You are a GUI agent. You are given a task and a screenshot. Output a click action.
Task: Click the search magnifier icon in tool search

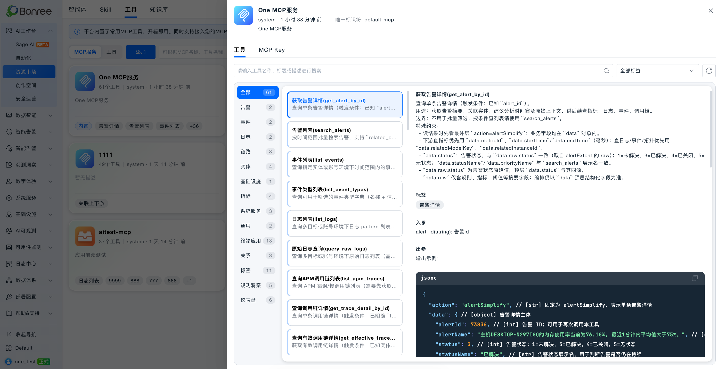point(606,71)
